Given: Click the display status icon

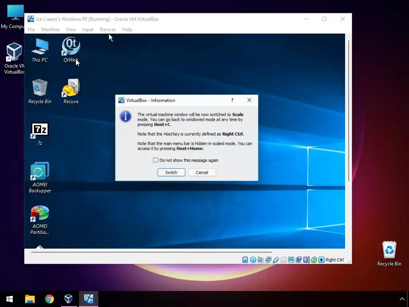Looking at the screenshot, I should (x=291, y=260).
